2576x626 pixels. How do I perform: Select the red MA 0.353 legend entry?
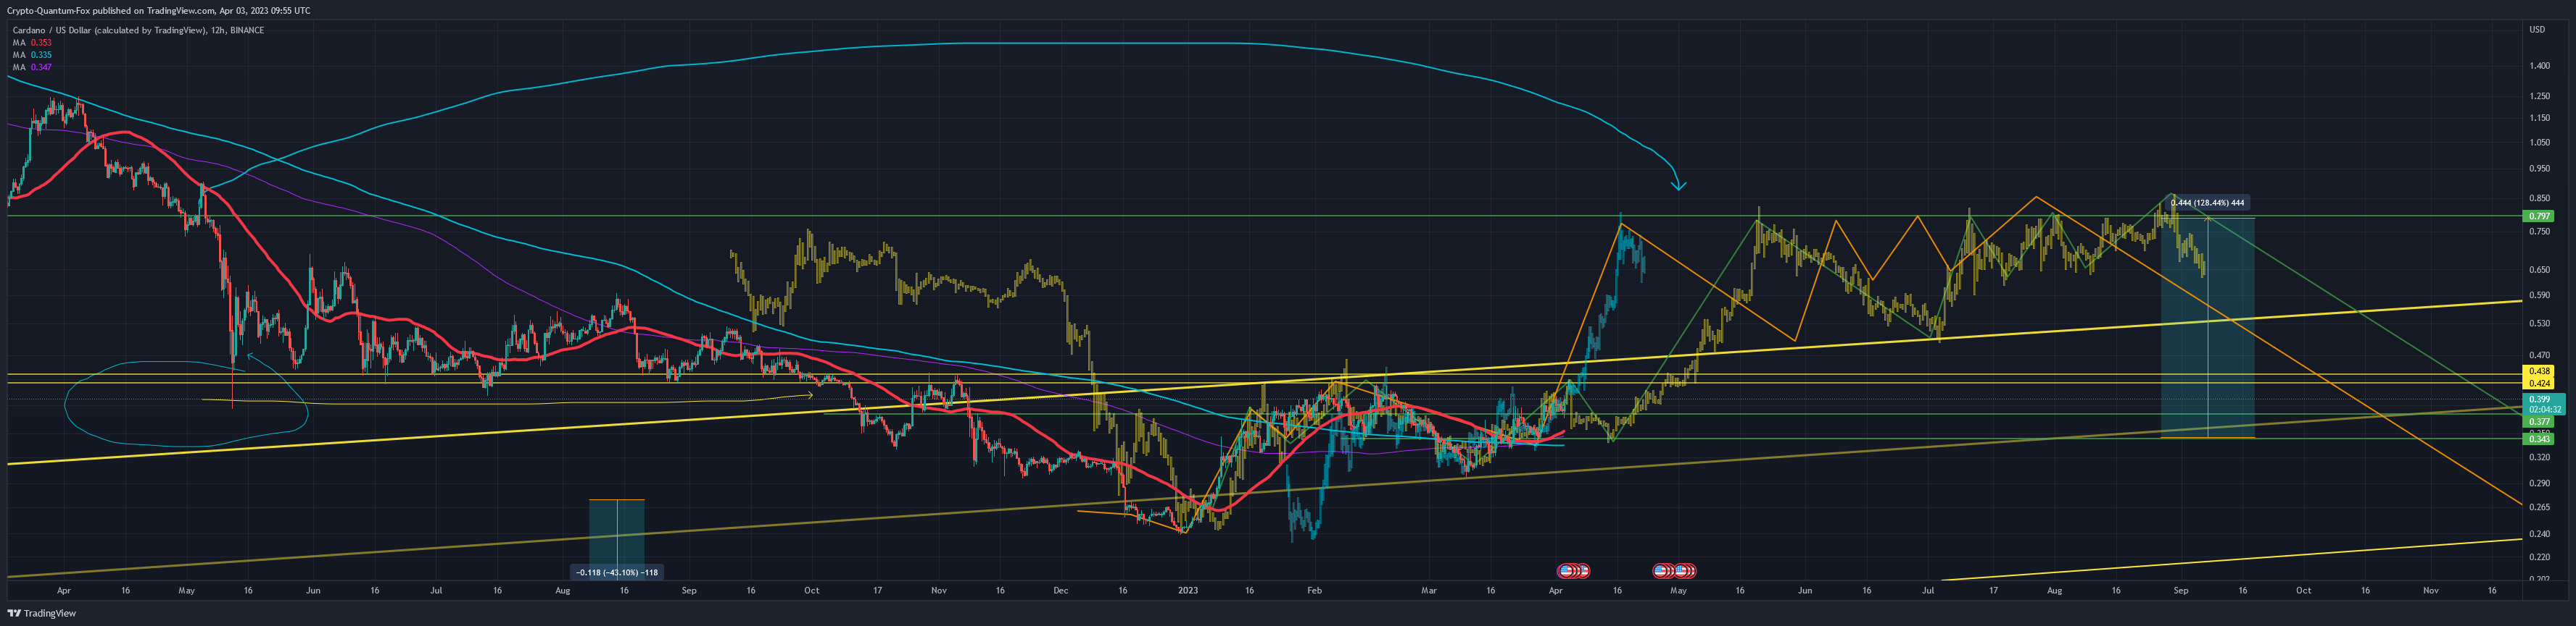point(32,43)
